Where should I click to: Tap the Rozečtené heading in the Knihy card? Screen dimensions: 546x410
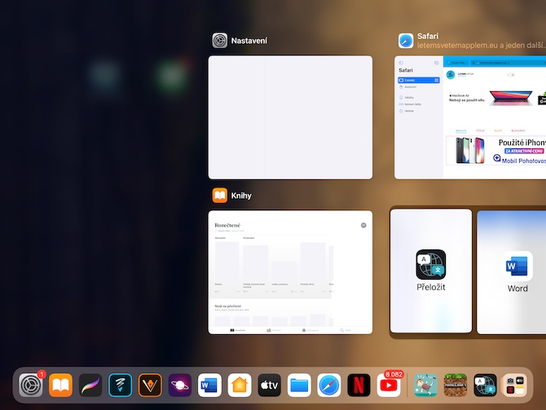click(227, 225)
